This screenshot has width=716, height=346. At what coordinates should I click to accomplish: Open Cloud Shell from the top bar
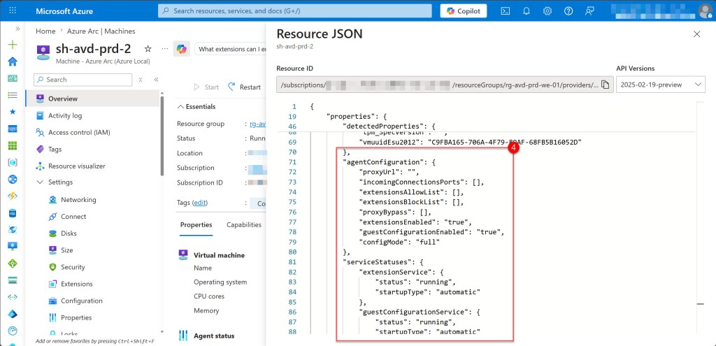pos(505,11)
